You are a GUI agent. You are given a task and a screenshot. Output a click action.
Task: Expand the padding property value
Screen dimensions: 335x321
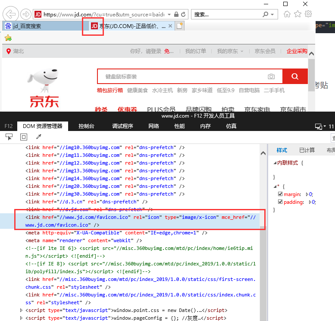[310, 202]
